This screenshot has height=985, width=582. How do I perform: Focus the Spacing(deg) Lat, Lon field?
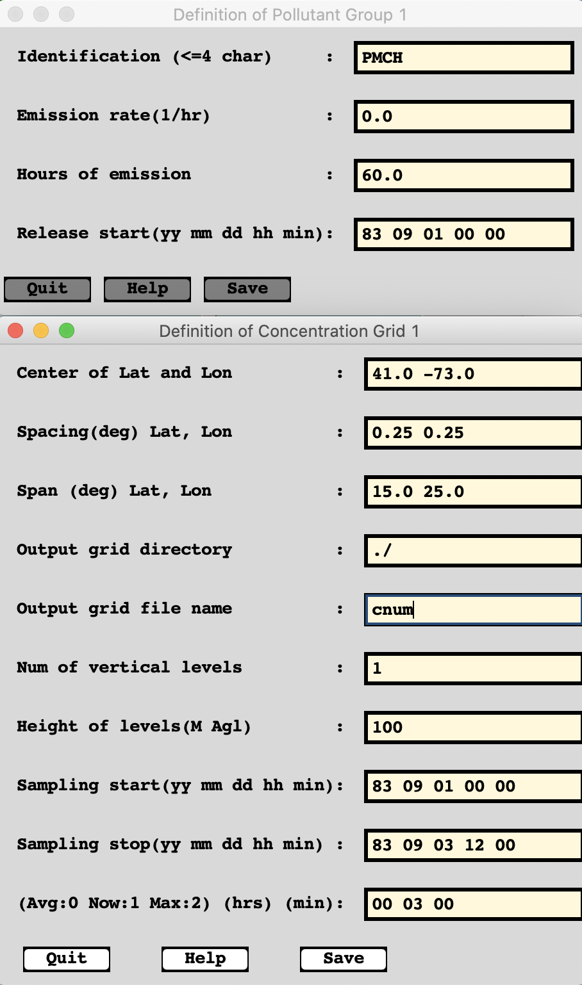tap(473, 433)
